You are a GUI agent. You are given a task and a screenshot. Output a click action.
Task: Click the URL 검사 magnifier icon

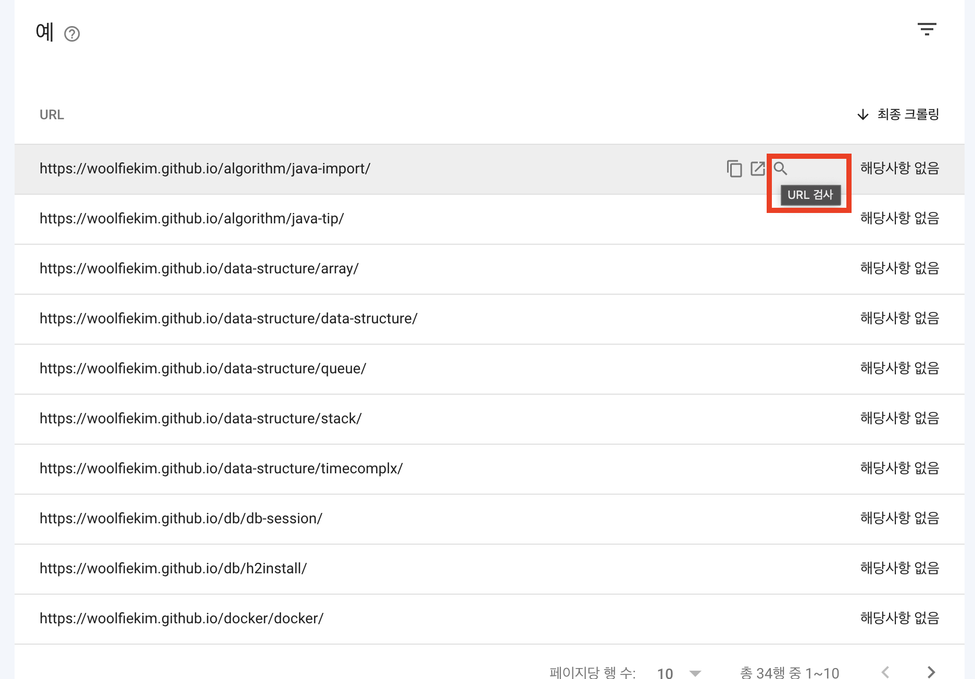(x=780, y=169)
